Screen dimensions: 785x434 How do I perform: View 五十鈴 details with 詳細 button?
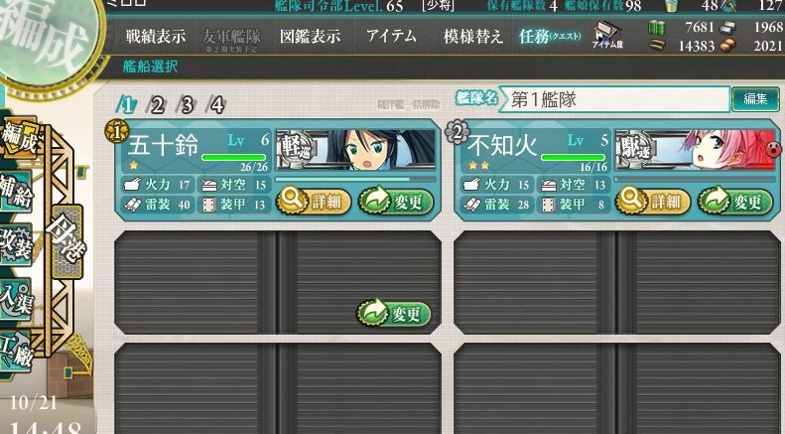pyautogui.click(x=314, y=202)
